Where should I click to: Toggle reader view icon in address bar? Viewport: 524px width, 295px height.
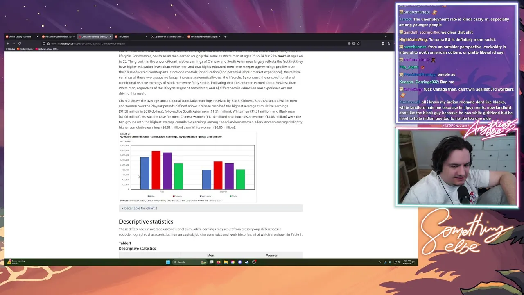tap(349, 43)
